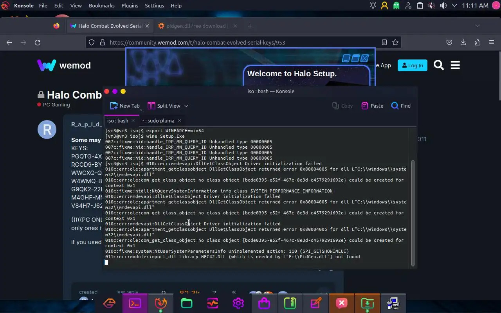Viewport: 501px width, 313px height.
Task: Open the Settings menu
Action: coord(155,5)
